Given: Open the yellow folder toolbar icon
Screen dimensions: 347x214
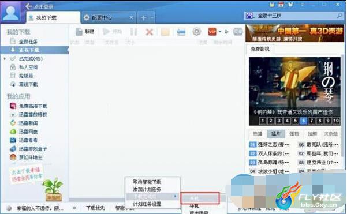Looking at the screenshot, I should pos(165,32).
